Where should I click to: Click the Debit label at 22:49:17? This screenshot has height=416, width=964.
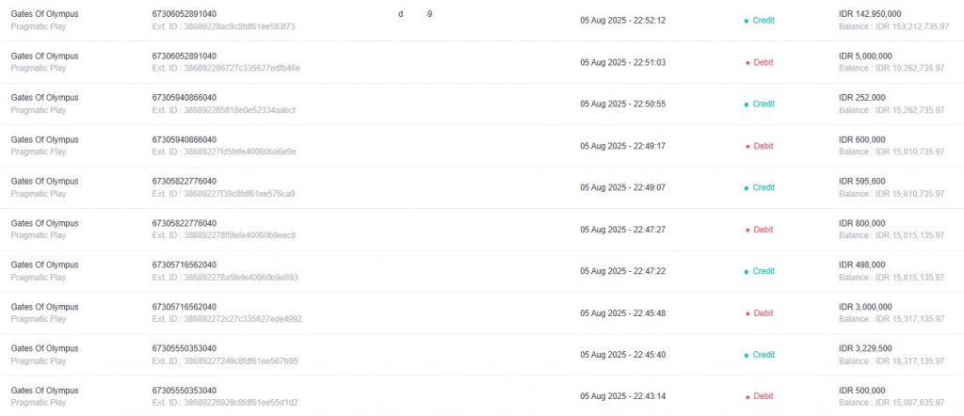(763, 146)
